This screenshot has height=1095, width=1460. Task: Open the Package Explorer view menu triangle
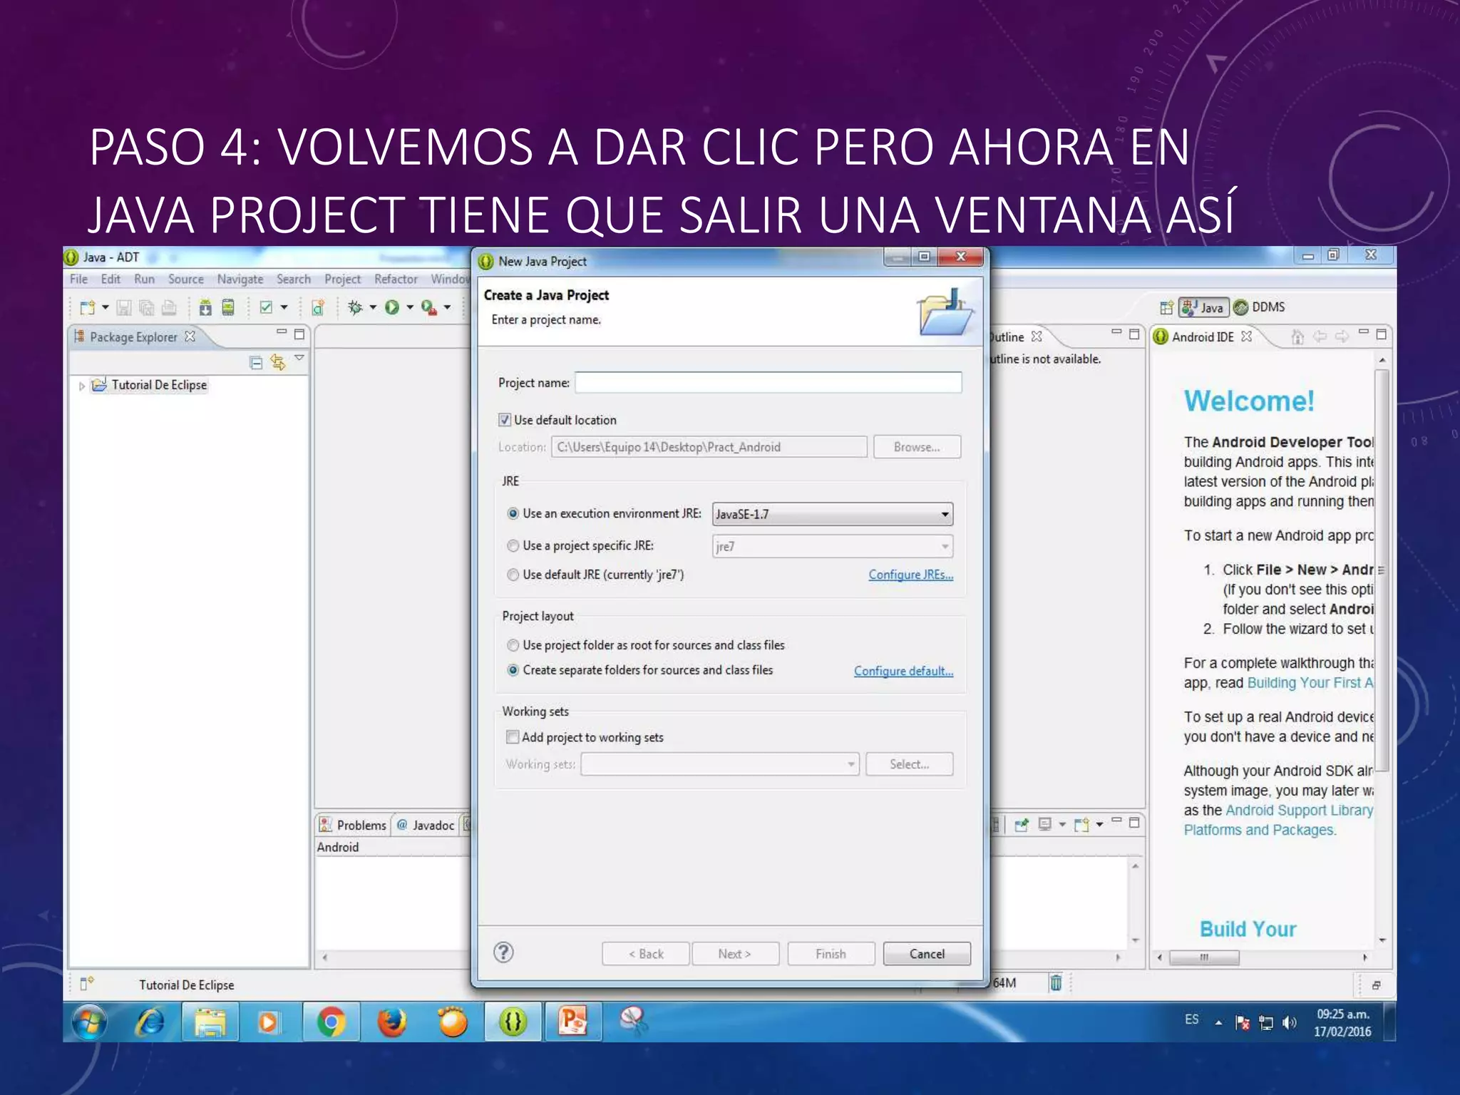[x=299, y=358]
